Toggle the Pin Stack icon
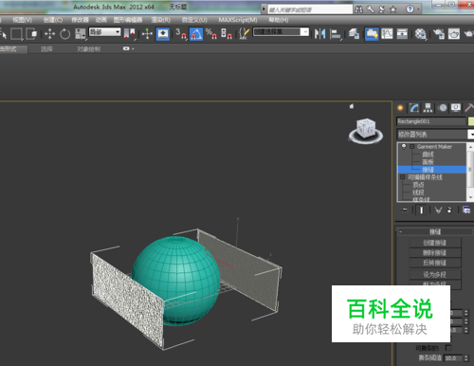 (x=404, y=210)
